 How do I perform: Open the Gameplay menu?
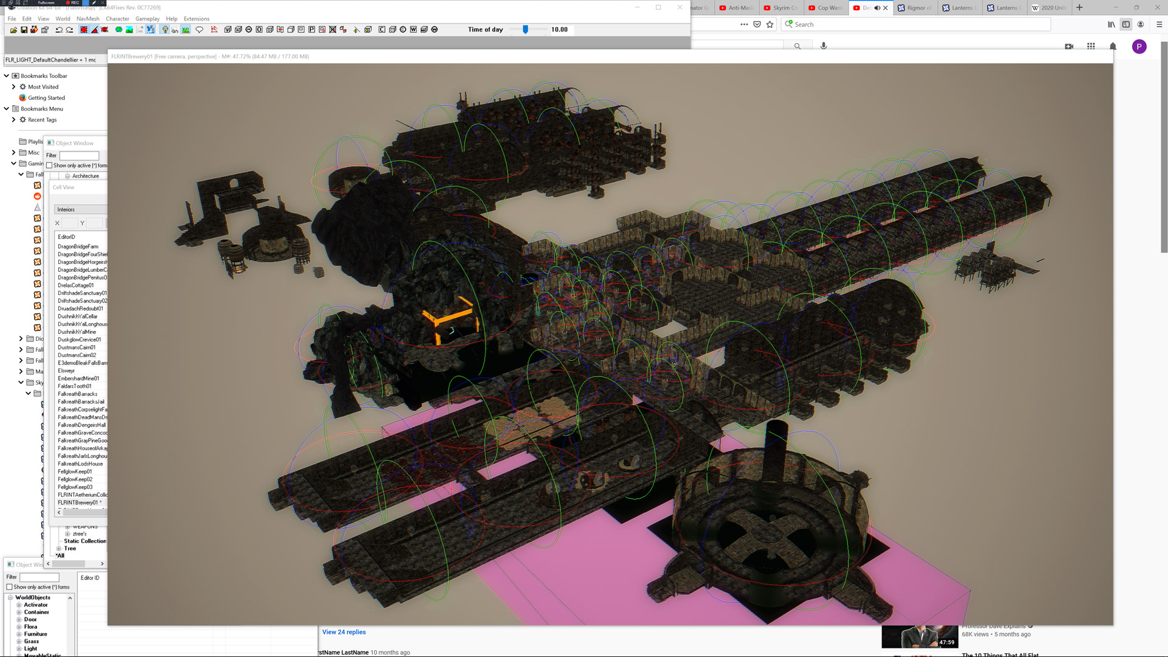(147, 19)
